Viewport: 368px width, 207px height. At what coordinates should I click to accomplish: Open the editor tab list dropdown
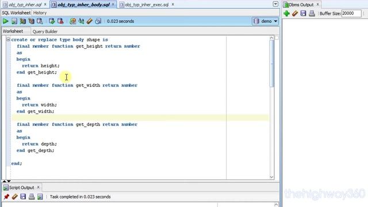(275, 4)
